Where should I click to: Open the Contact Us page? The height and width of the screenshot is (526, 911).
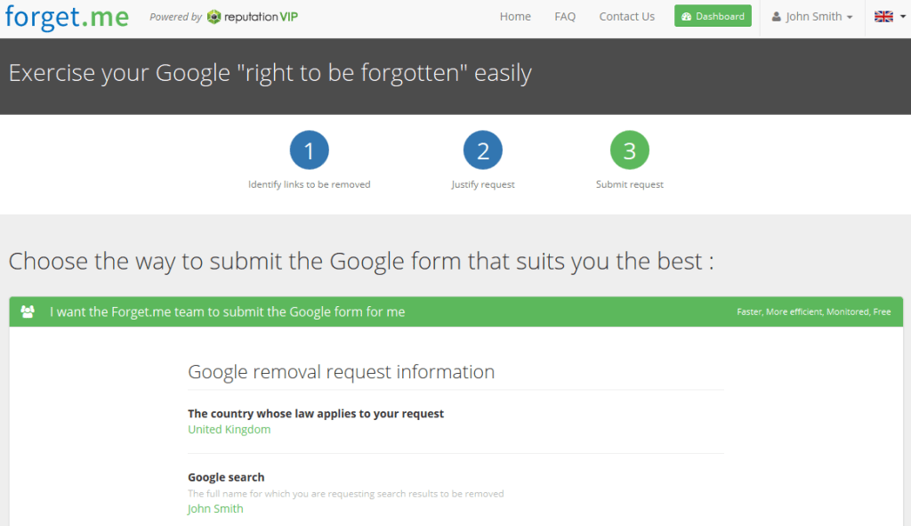(x=626, y=17)
